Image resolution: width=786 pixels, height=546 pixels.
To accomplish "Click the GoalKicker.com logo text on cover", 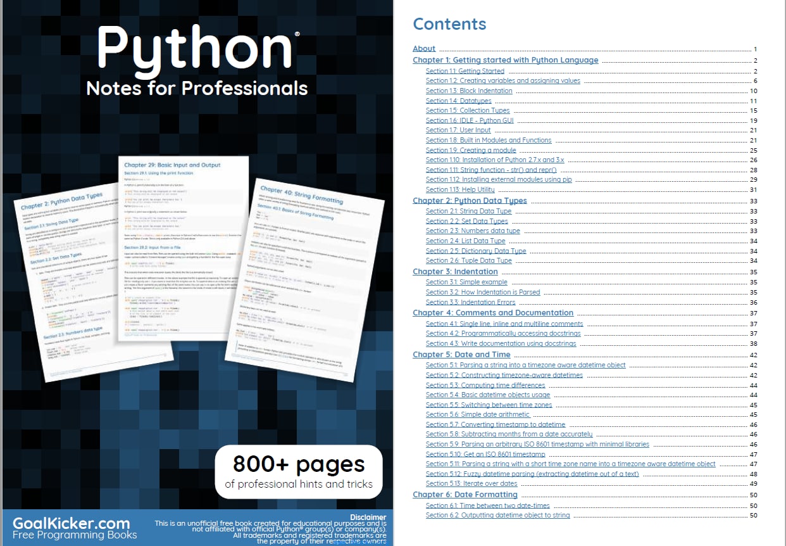I will point(71,524).
